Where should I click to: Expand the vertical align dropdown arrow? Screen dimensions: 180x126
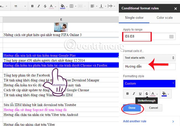(106, 6)
